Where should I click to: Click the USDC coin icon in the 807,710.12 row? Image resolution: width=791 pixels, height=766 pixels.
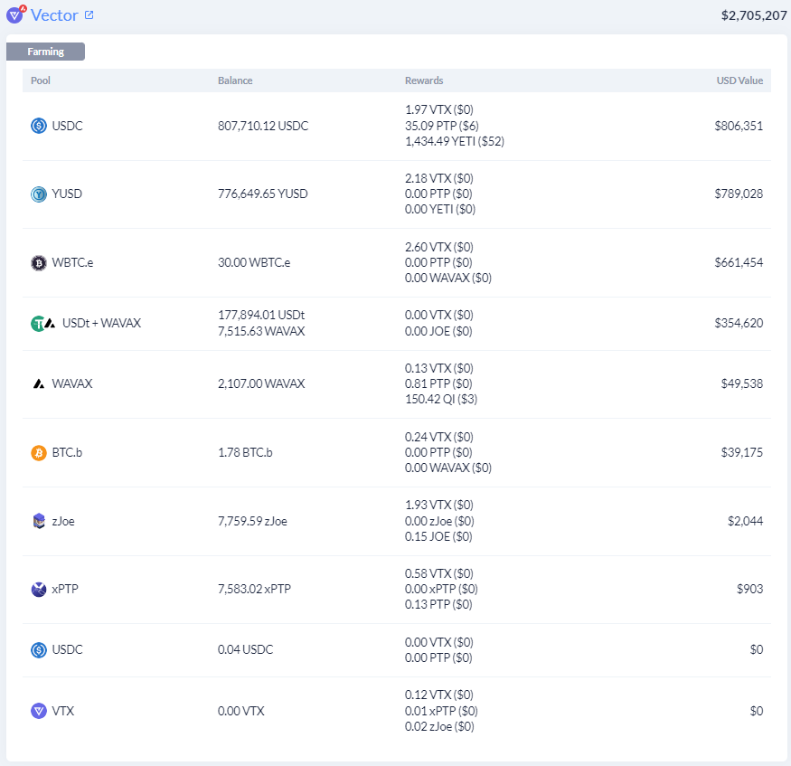click(39, 125)
